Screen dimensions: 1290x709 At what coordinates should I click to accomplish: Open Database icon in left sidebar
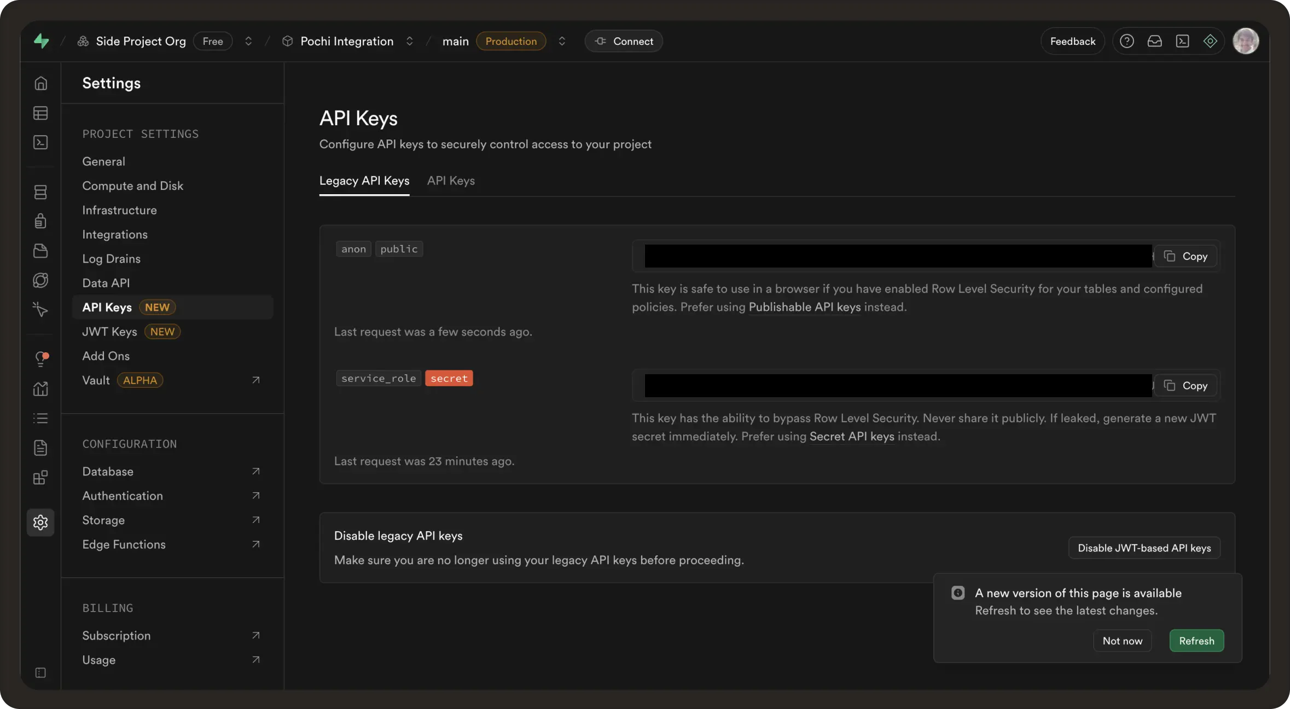40,192
